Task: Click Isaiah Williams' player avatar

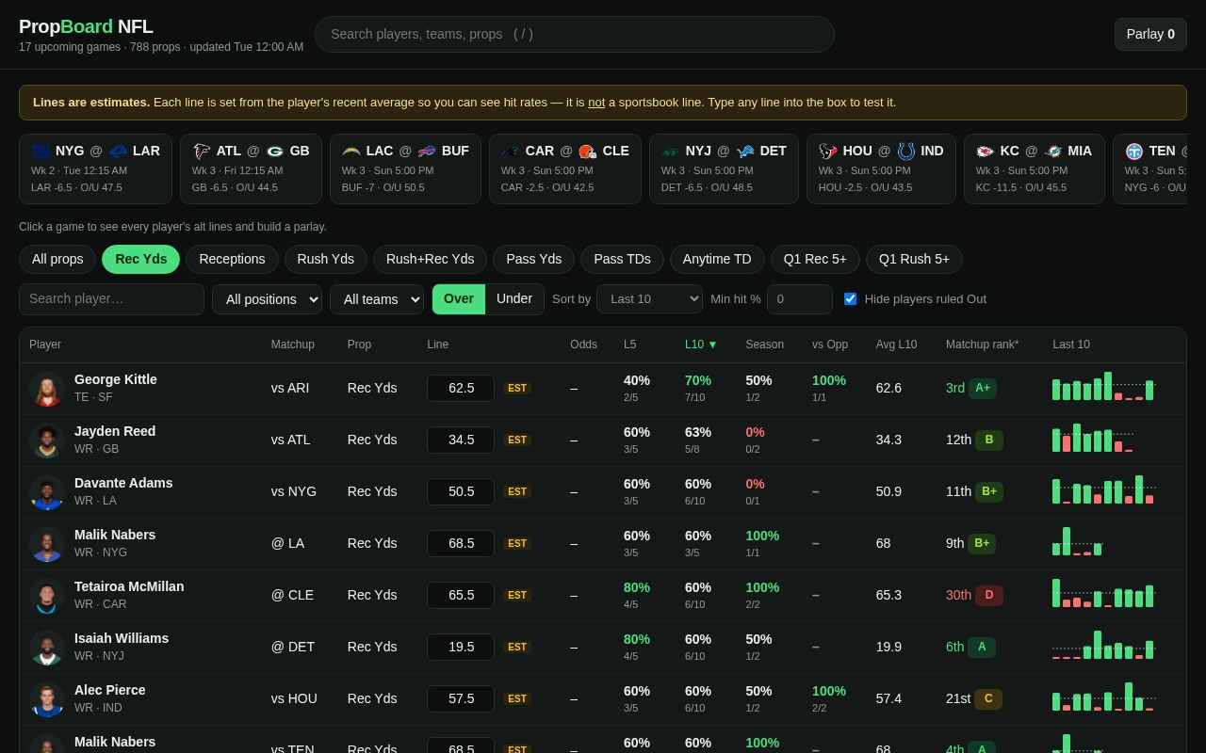Action: click(x=47, y=648)
